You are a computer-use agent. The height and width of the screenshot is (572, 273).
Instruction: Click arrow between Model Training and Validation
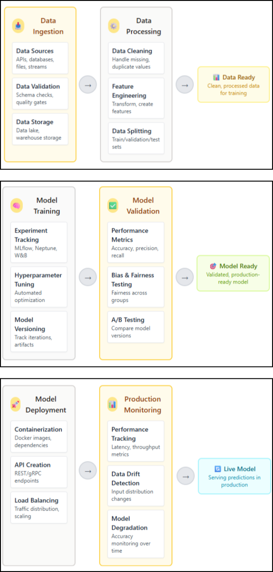click(88, 277)
